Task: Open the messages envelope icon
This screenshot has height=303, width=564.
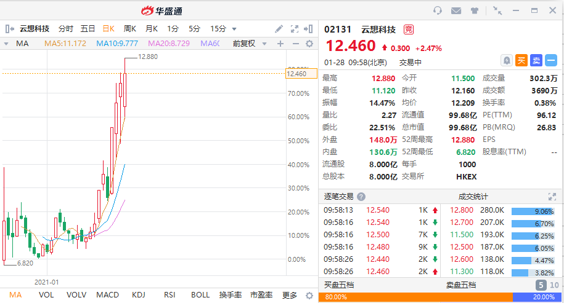Action: click(x=456, y=10)
